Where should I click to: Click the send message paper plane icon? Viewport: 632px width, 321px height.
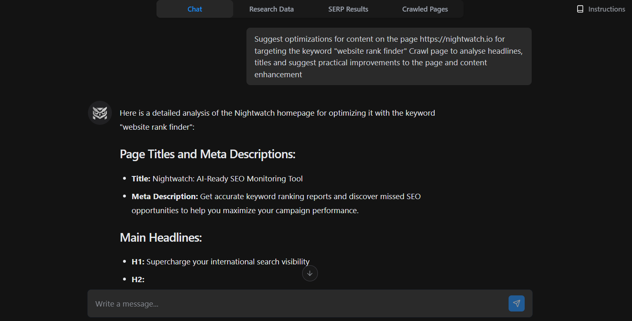516,303
